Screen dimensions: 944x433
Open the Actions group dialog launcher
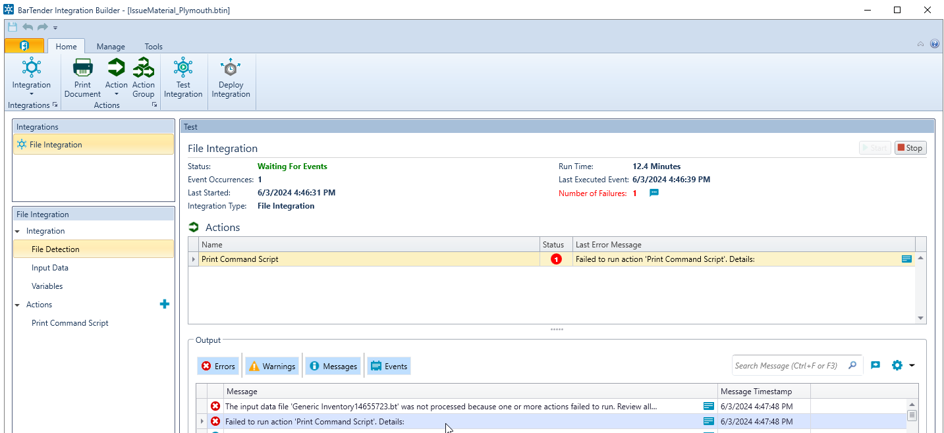pos(154,105)
